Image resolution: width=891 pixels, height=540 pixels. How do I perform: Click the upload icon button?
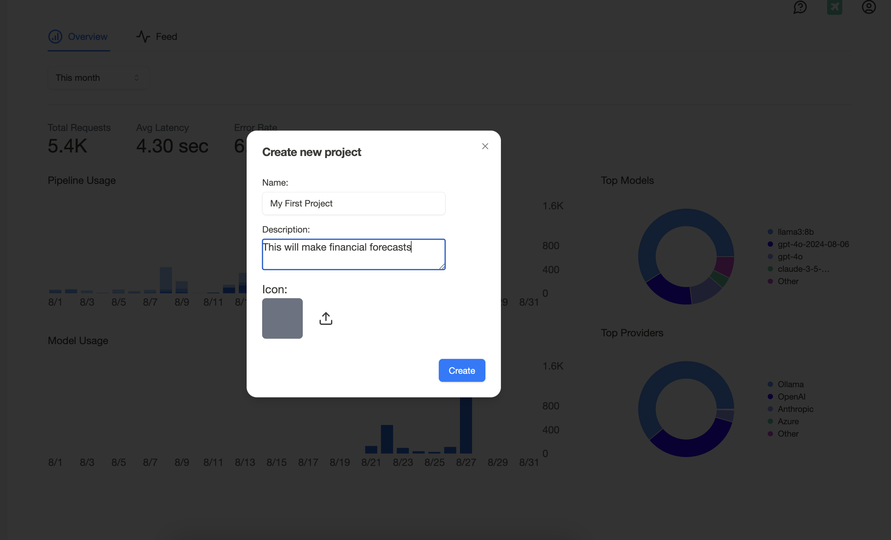click(326, 319)
